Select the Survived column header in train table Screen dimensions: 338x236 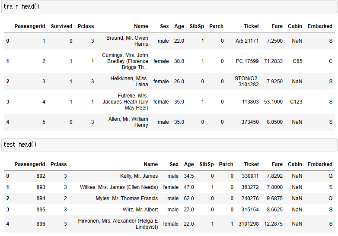pos(61,26)
